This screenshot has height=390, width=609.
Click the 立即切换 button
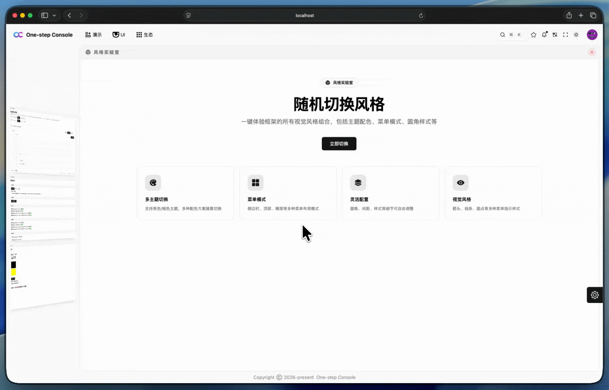pyautogui.click(x=339, y=144)
